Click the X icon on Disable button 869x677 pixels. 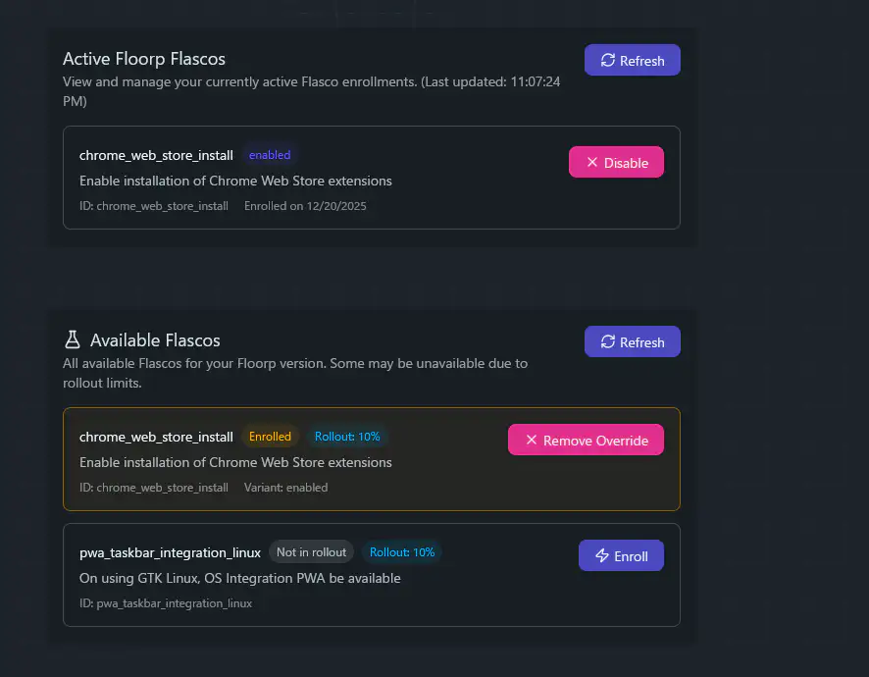click(591, 163)
